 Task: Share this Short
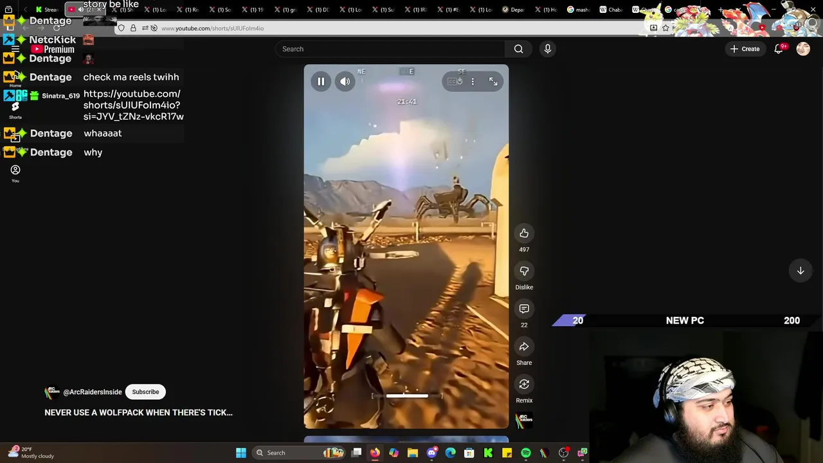coord(524,347)
